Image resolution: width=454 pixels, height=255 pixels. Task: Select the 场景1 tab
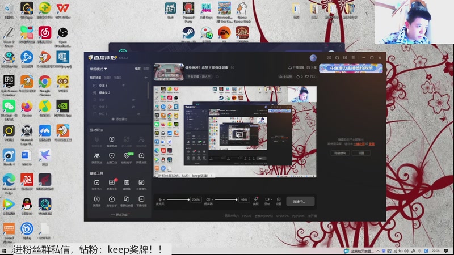[107, 78]
